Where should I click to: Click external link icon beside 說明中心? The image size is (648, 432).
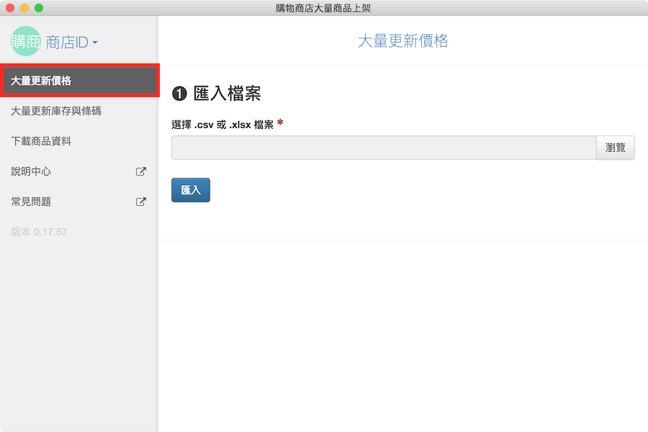pos(141,171)
